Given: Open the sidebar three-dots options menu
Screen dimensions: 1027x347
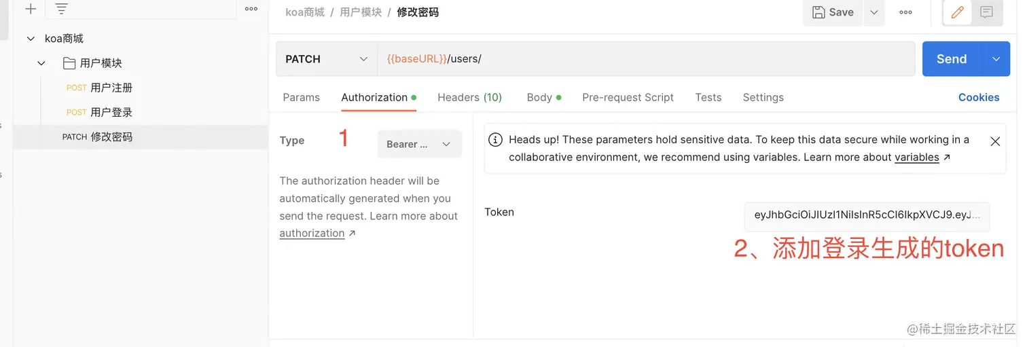Looking at the screenshot, I should pyautogui.click(x=251, y=9).
